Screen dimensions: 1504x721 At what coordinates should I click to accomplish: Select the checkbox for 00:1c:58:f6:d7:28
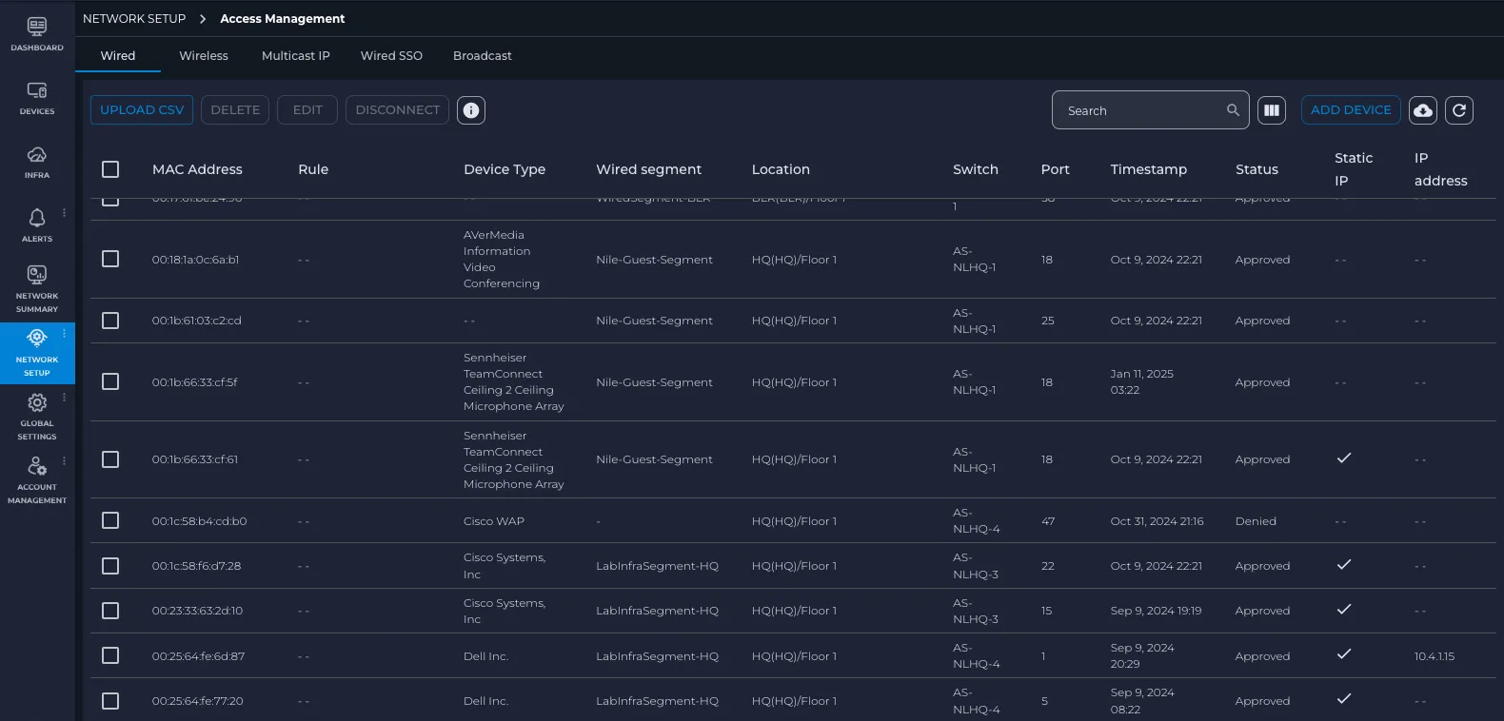point(110,566)
